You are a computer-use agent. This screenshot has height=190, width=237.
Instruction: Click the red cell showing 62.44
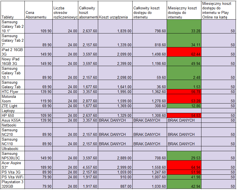(184, 52)
